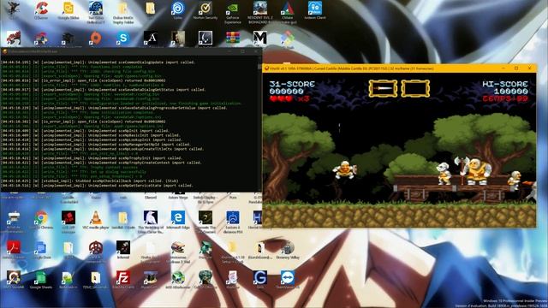Launch FileZilla Client from the desktop
Viewport: 548px width, 308px height.
coord(123,280)
